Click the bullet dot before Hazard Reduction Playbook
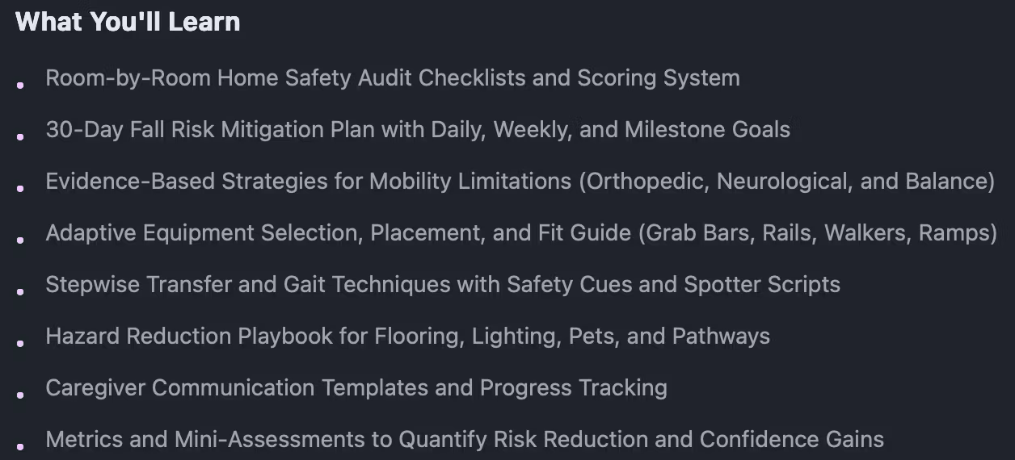The image size is (1015, 460). point(20,343)
